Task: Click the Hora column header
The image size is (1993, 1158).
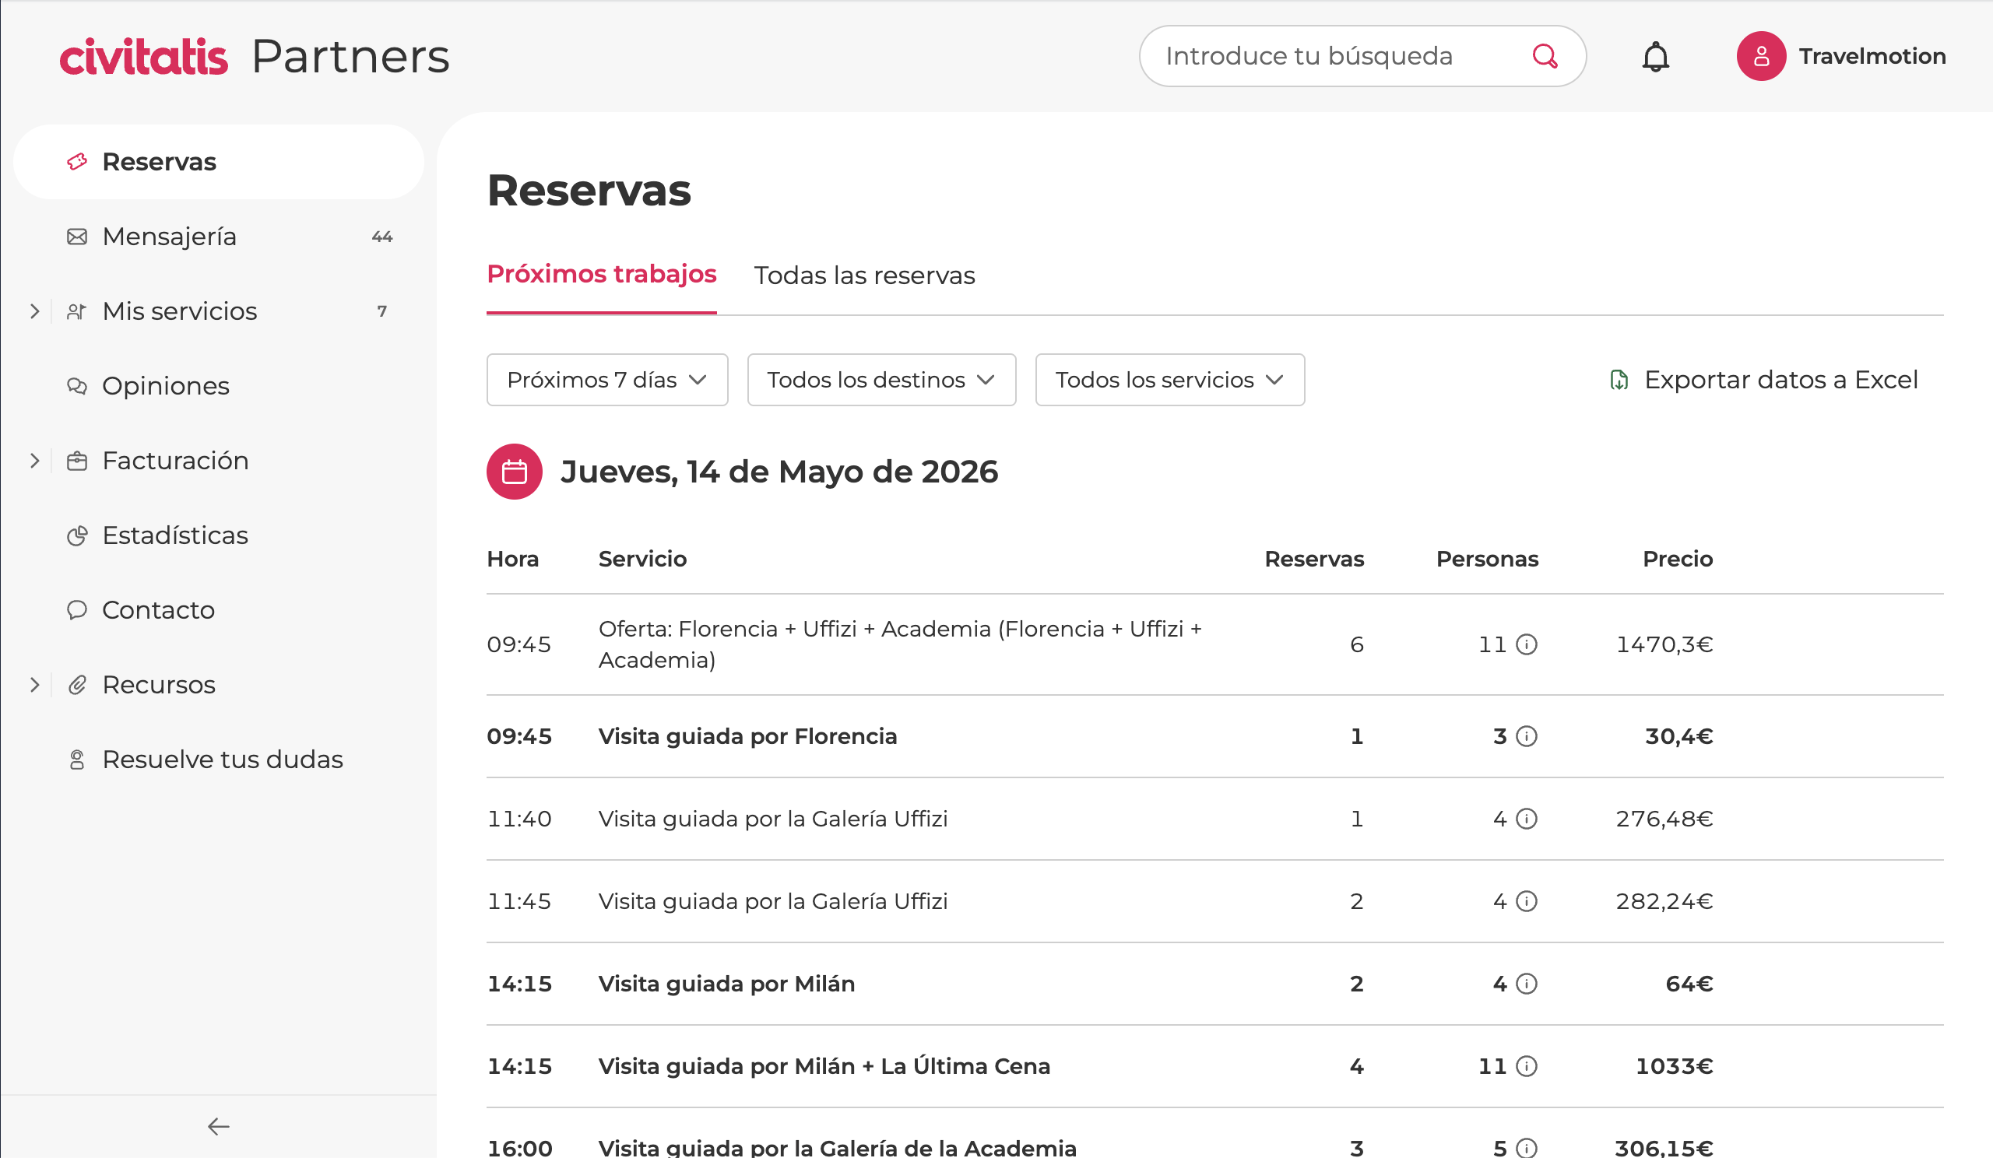Action: [x=512, y=559]
